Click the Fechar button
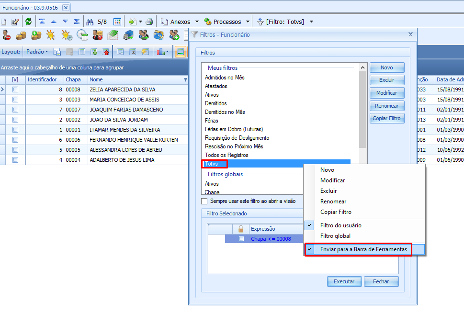This screenshot has width=464, height=313. [381, 281]
